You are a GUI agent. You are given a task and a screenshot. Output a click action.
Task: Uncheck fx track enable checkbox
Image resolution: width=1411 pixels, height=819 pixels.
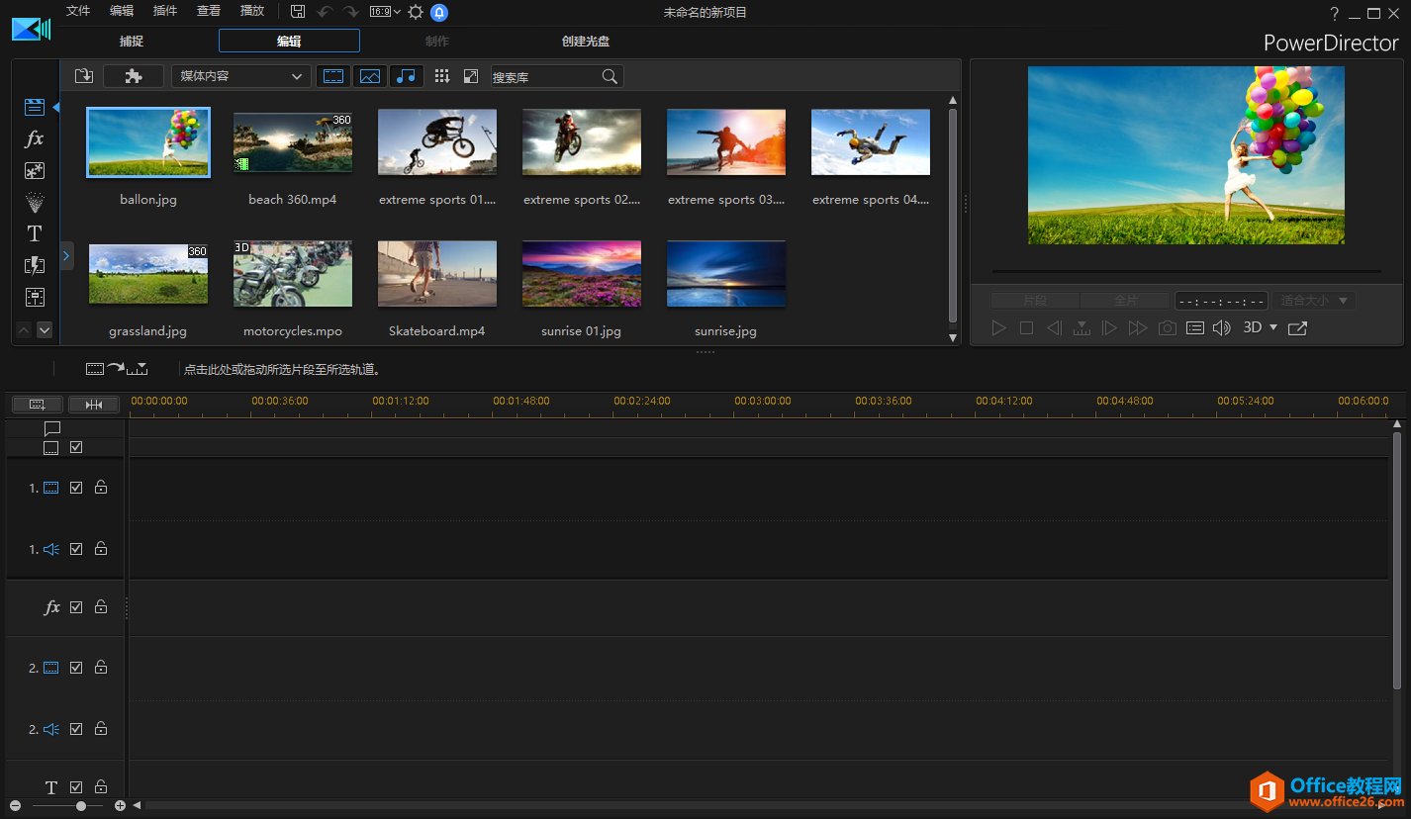76,607
